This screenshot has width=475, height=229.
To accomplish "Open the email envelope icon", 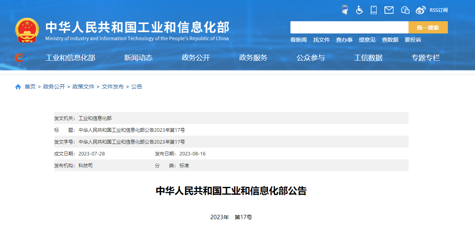I will pyautogui.click(x=389, y=10).
